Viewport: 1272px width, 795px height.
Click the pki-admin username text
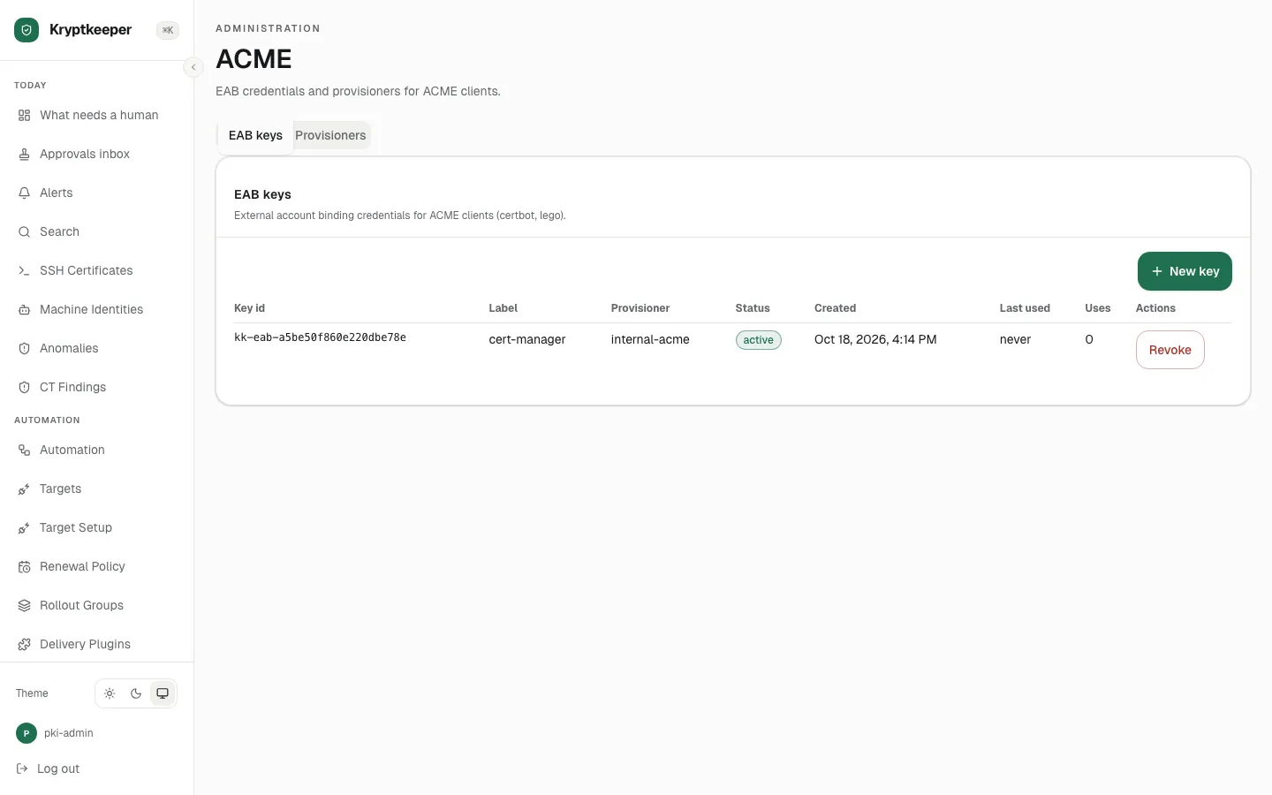[69, 733]
